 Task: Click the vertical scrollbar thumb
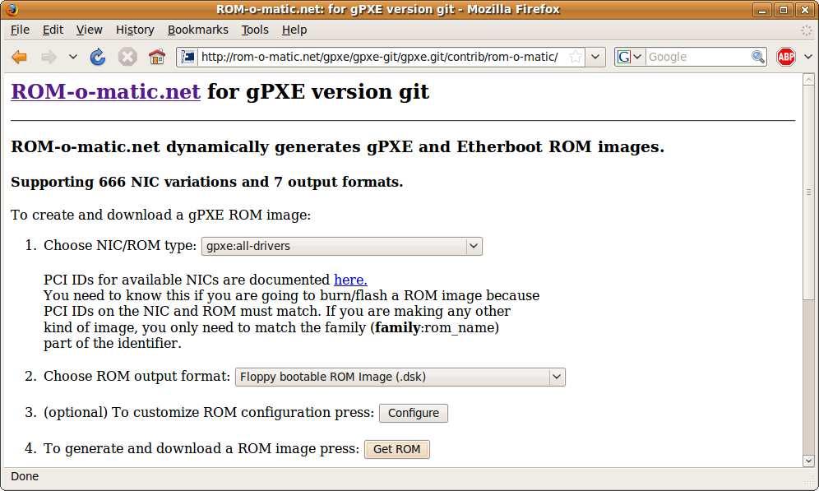(x=808, y=192)
